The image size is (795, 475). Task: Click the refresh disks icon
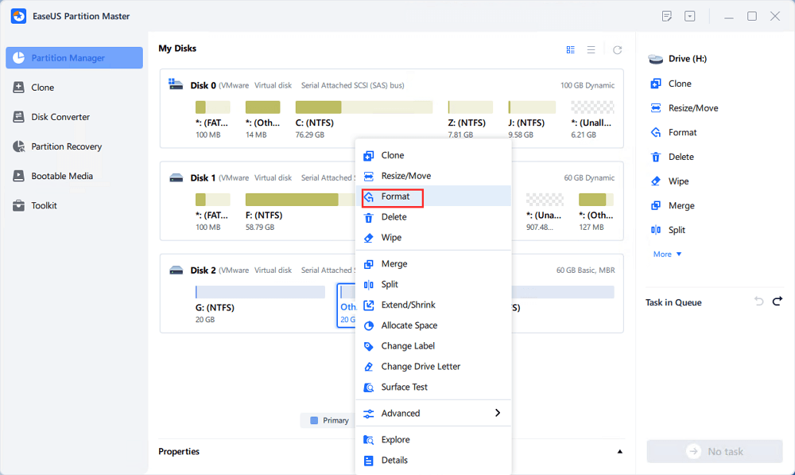(617, 49)
